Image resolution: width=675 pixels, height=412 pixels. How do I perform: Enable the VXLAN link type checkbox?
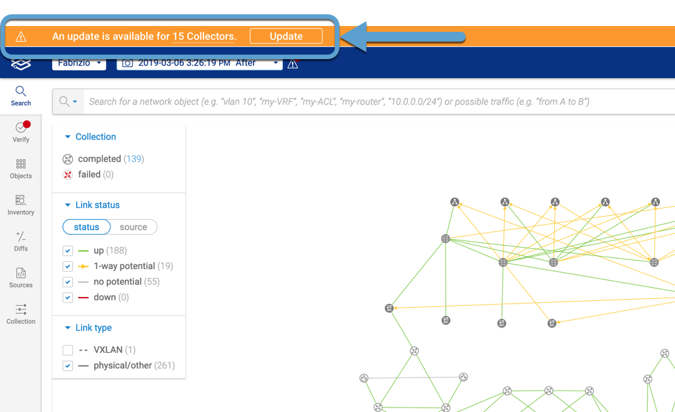tap(68, 350)
